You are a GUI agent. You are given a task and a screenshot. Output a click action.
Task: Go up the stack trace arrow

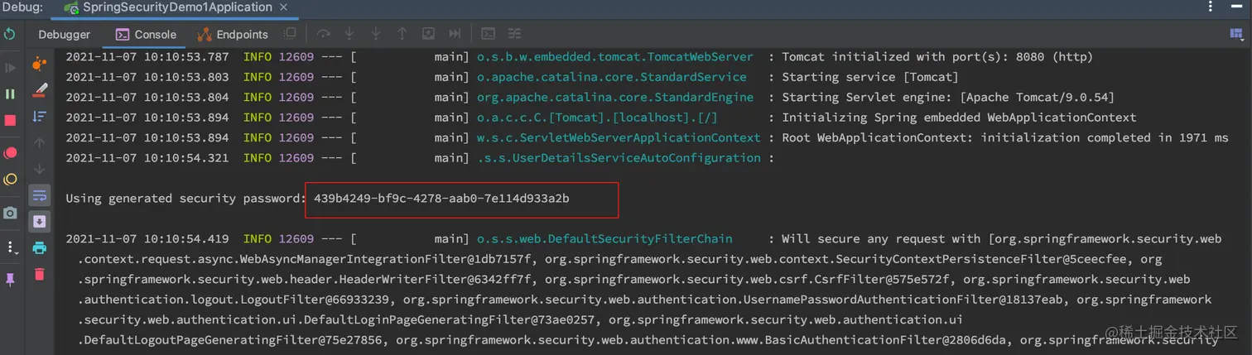[39, 143]
